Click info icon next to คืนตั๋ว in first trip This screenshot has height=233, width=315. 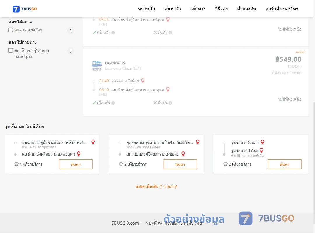click(x=170, y=33)
